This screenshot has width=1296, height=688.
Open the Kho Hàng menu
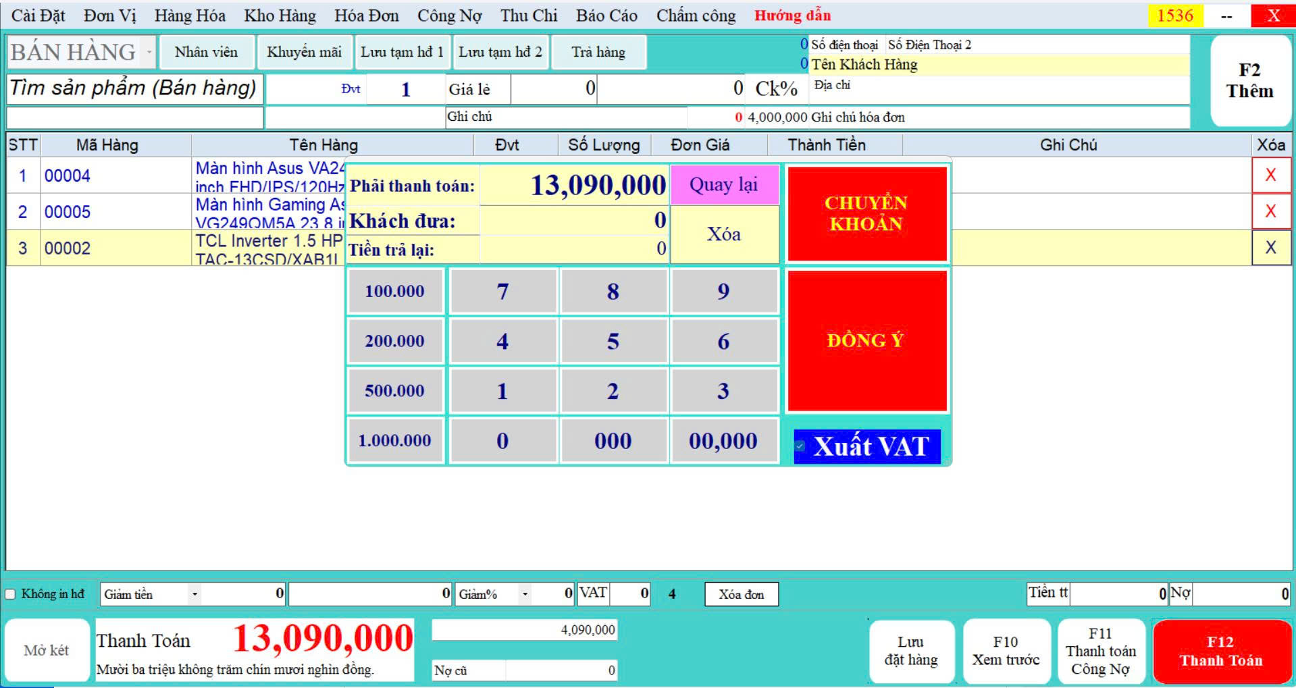click(x=280, y=16)
